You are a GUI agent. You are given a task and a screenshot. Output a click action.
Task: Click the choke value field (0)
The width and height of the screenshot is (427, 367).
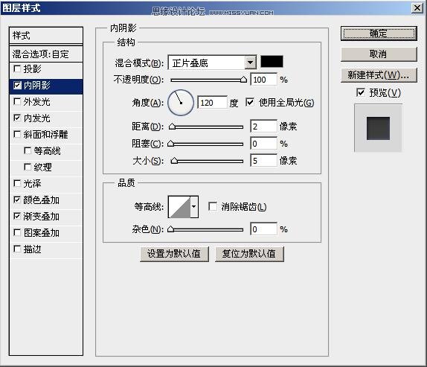click(263, 144)
